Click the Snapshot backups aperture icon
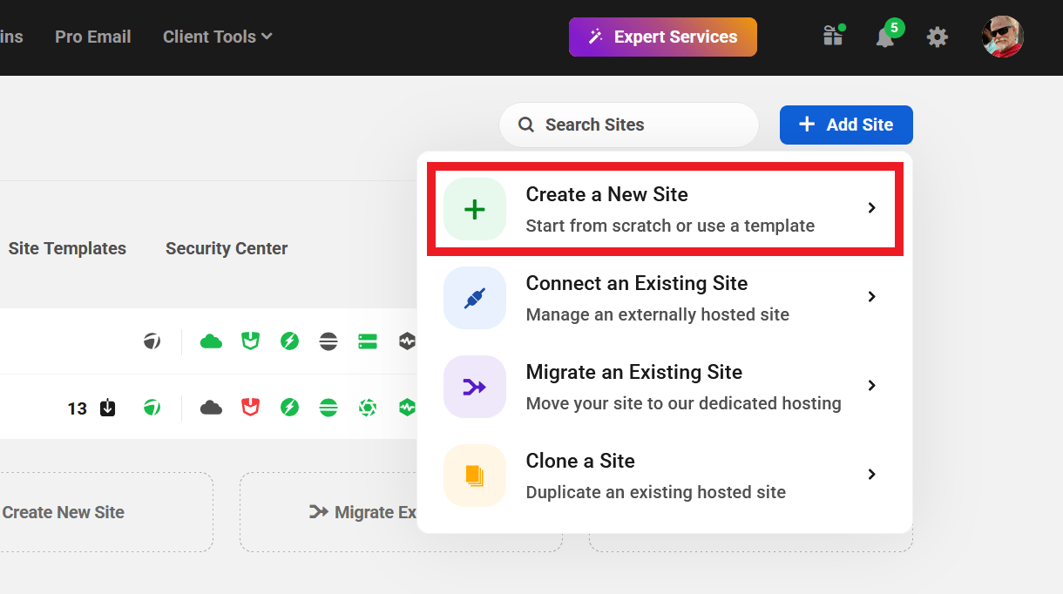 tap(367, 407)
